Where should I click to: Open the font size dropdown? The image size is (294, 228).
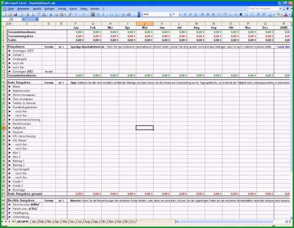(x=180, y=14)
